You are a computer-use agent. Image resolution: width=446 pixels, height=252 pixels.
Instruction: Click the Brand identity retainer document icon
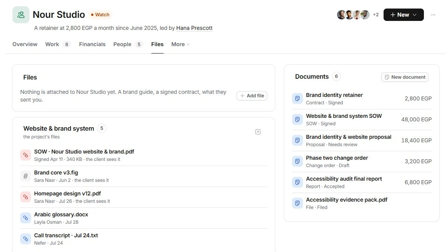[297, 98]
